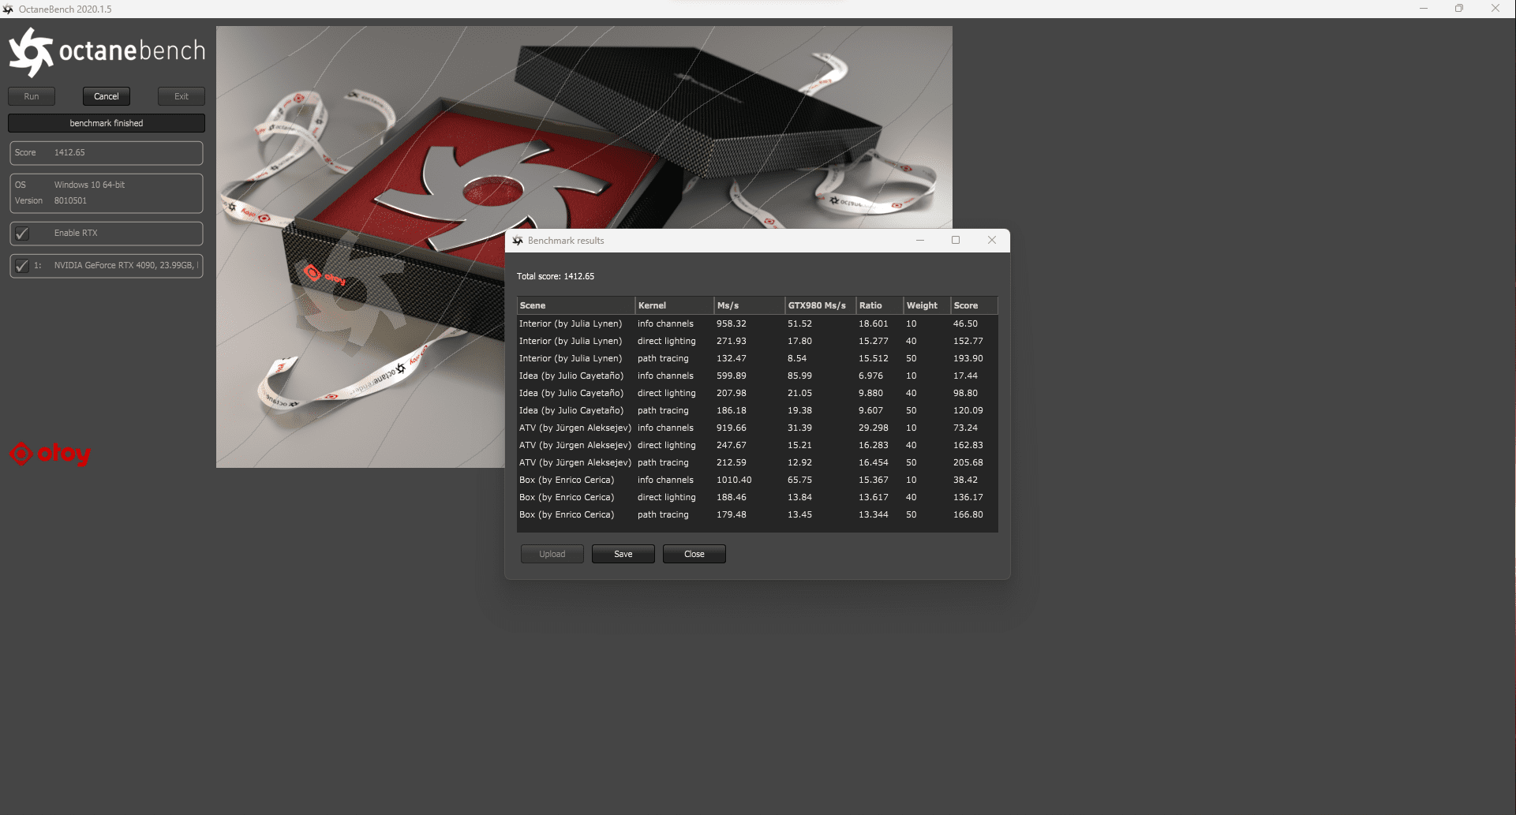Select the Idea path tracing row
The height and width of the screenshot is (815, 1516).
click(758, 410)
